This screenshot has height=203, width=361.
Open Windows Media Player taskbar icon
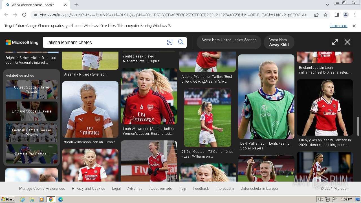pos(41,199)
